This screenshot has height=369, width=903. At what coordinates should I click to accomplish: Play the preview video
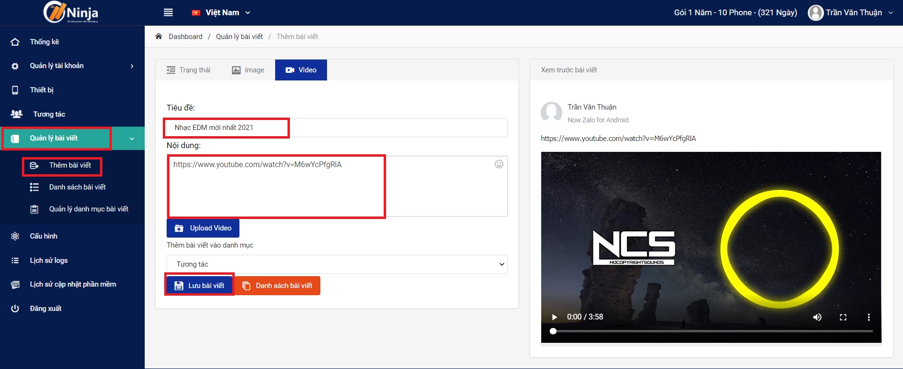tap(554, 317)
